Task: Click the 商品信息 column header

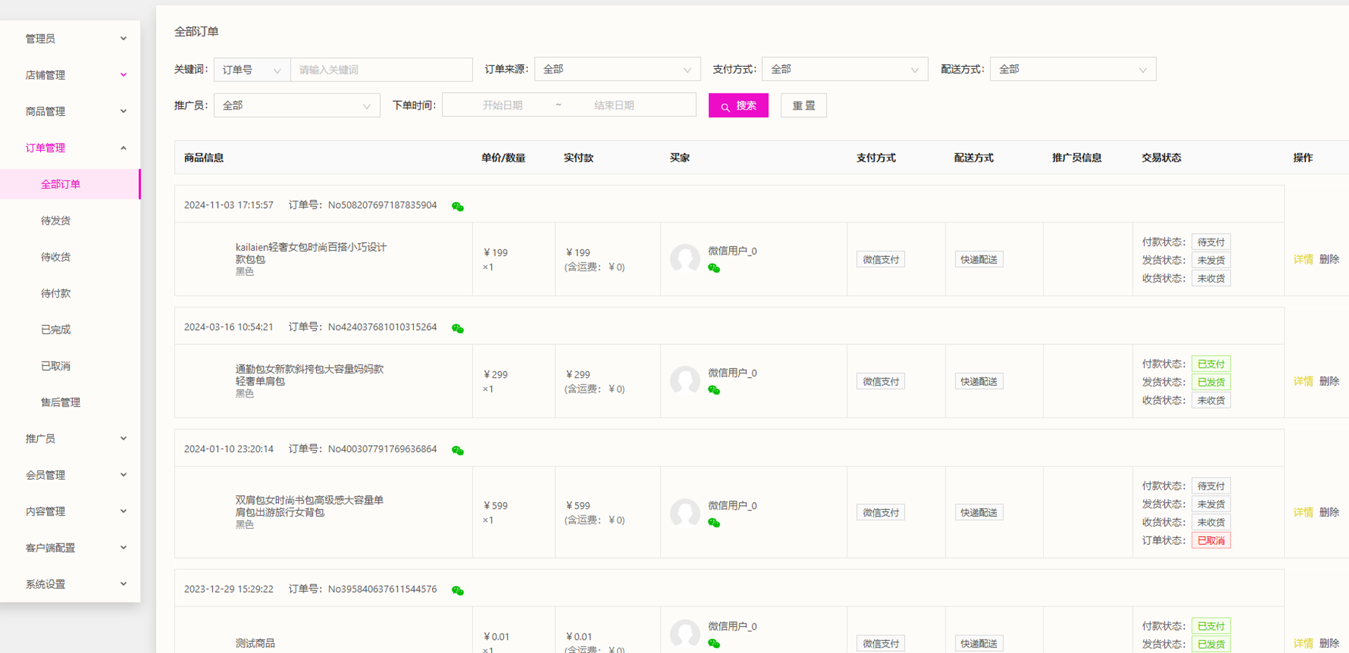Action: [x=204, y=158]
